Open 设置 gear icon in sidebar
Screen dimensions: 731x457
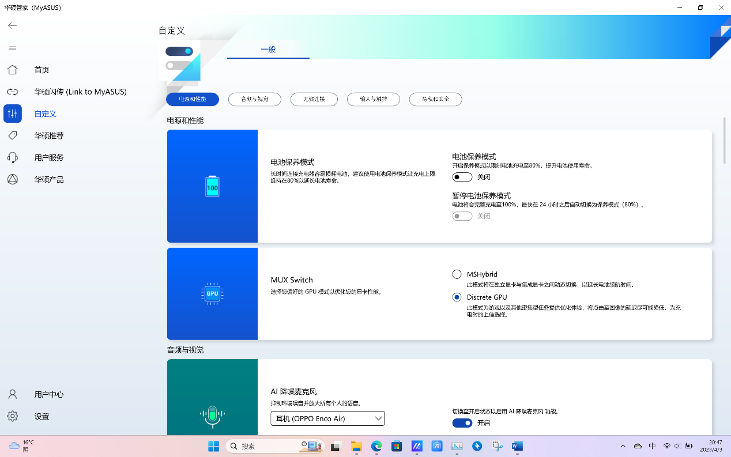tap(12, 416)
